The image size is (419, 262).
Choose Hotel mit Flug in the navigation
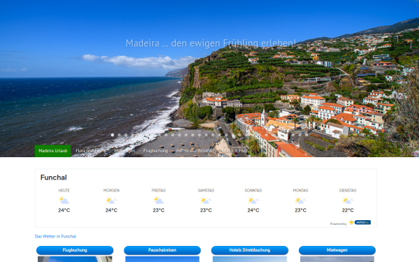click(x=233, y=151)
